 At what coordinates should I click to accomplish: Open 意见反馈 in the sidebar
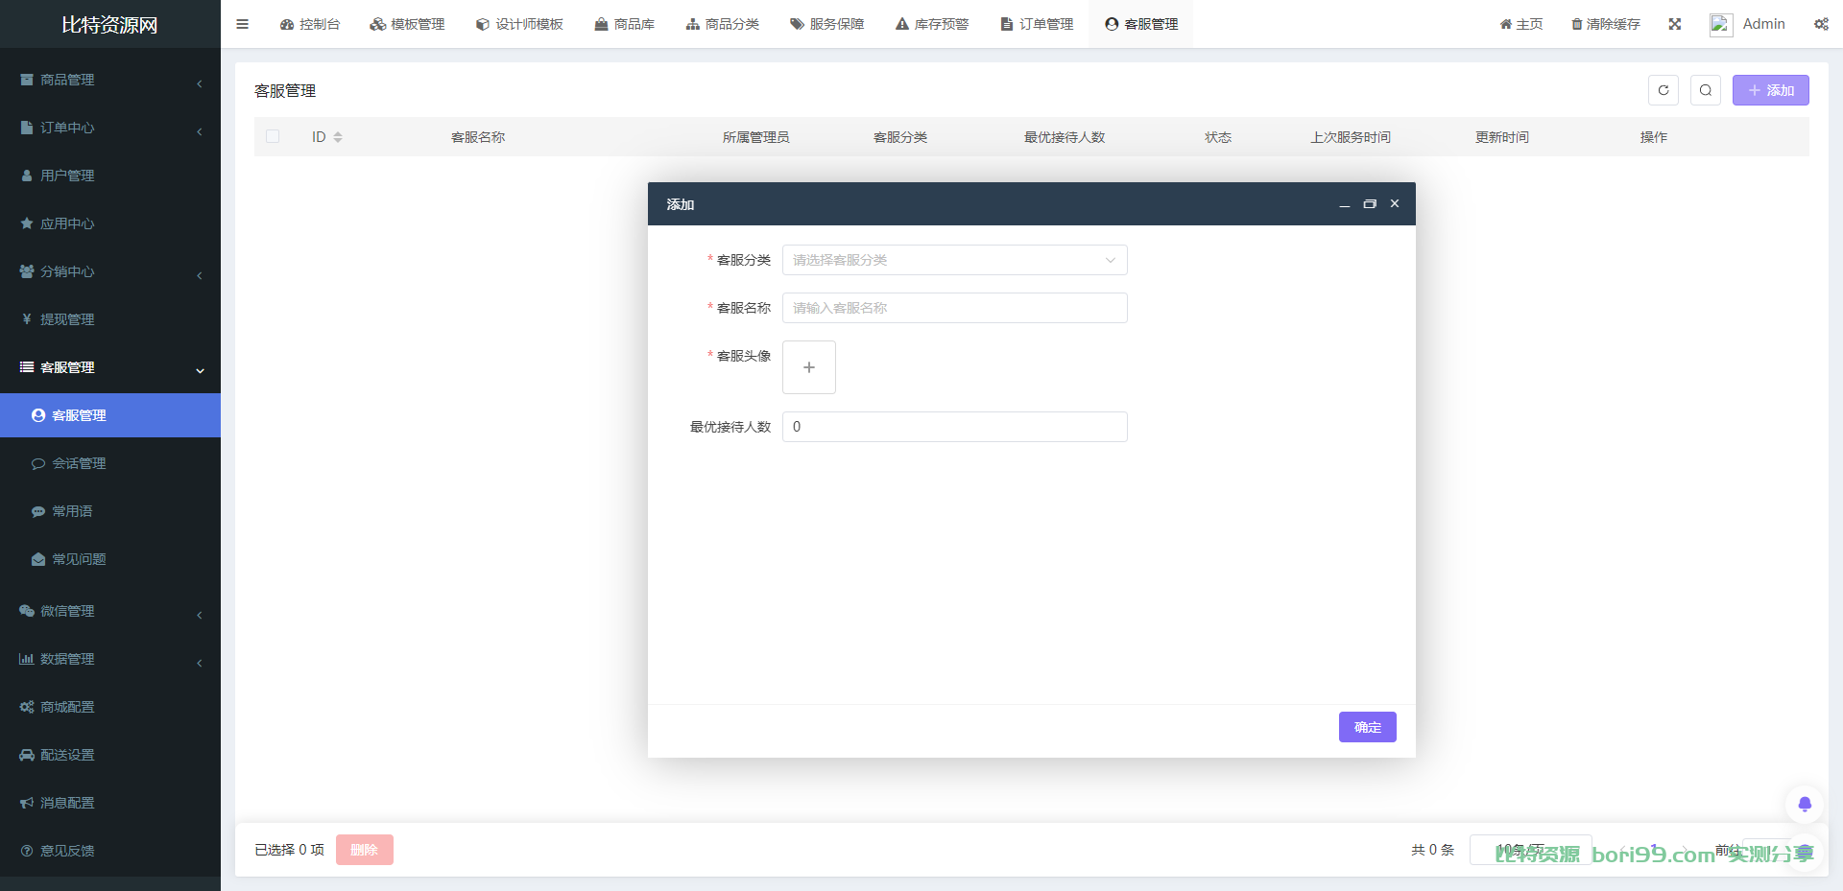[110, 851]
